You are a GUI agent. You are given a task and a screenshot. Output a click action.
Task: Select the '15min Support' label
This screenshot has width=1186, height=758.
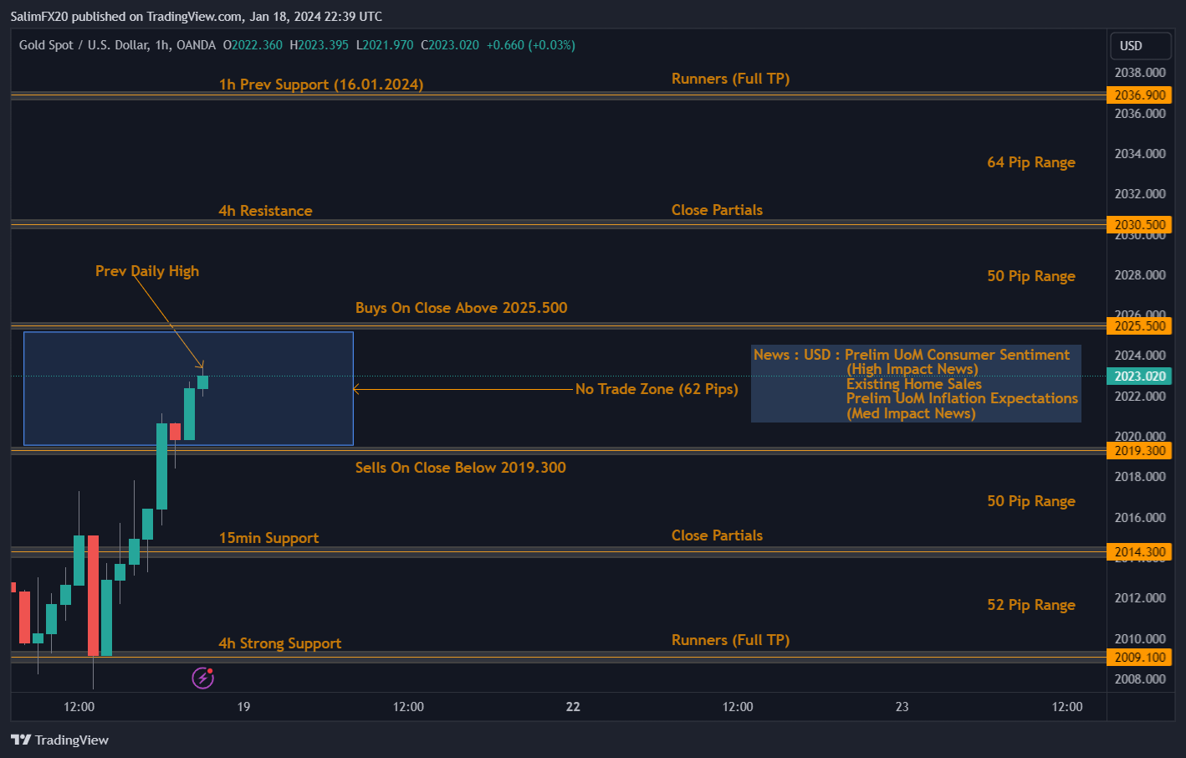tap(268, 538)
